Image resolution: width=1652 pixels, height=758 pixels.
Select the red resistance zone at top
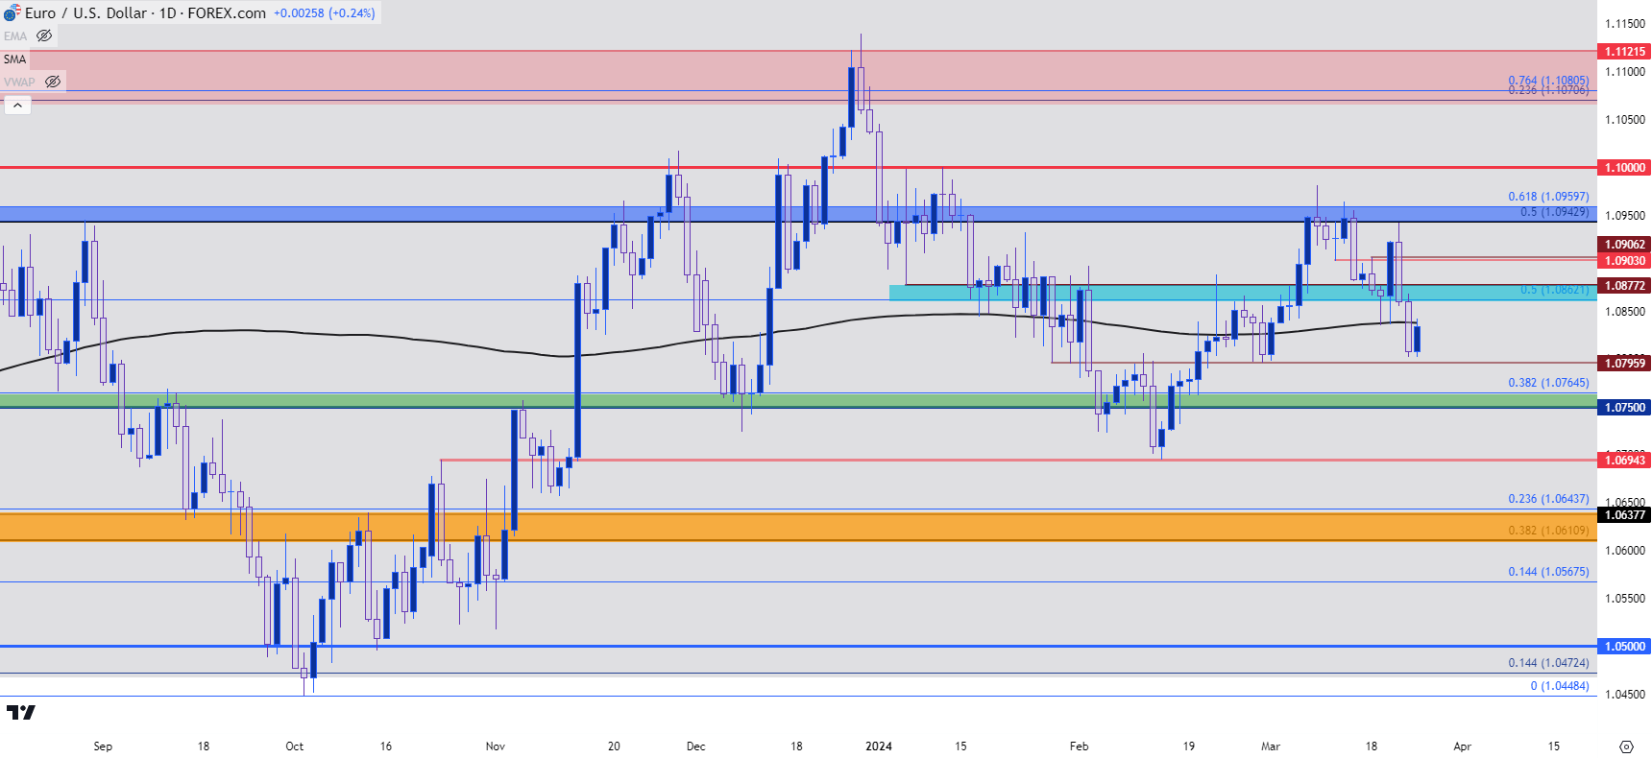click(x=798, y=76)
